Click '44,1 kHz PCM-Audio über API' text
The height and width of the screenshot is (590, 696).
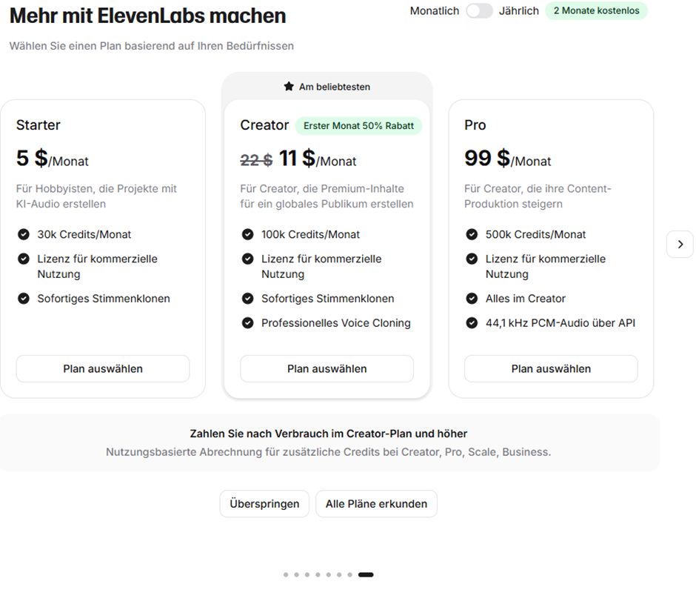pos(561,323)
